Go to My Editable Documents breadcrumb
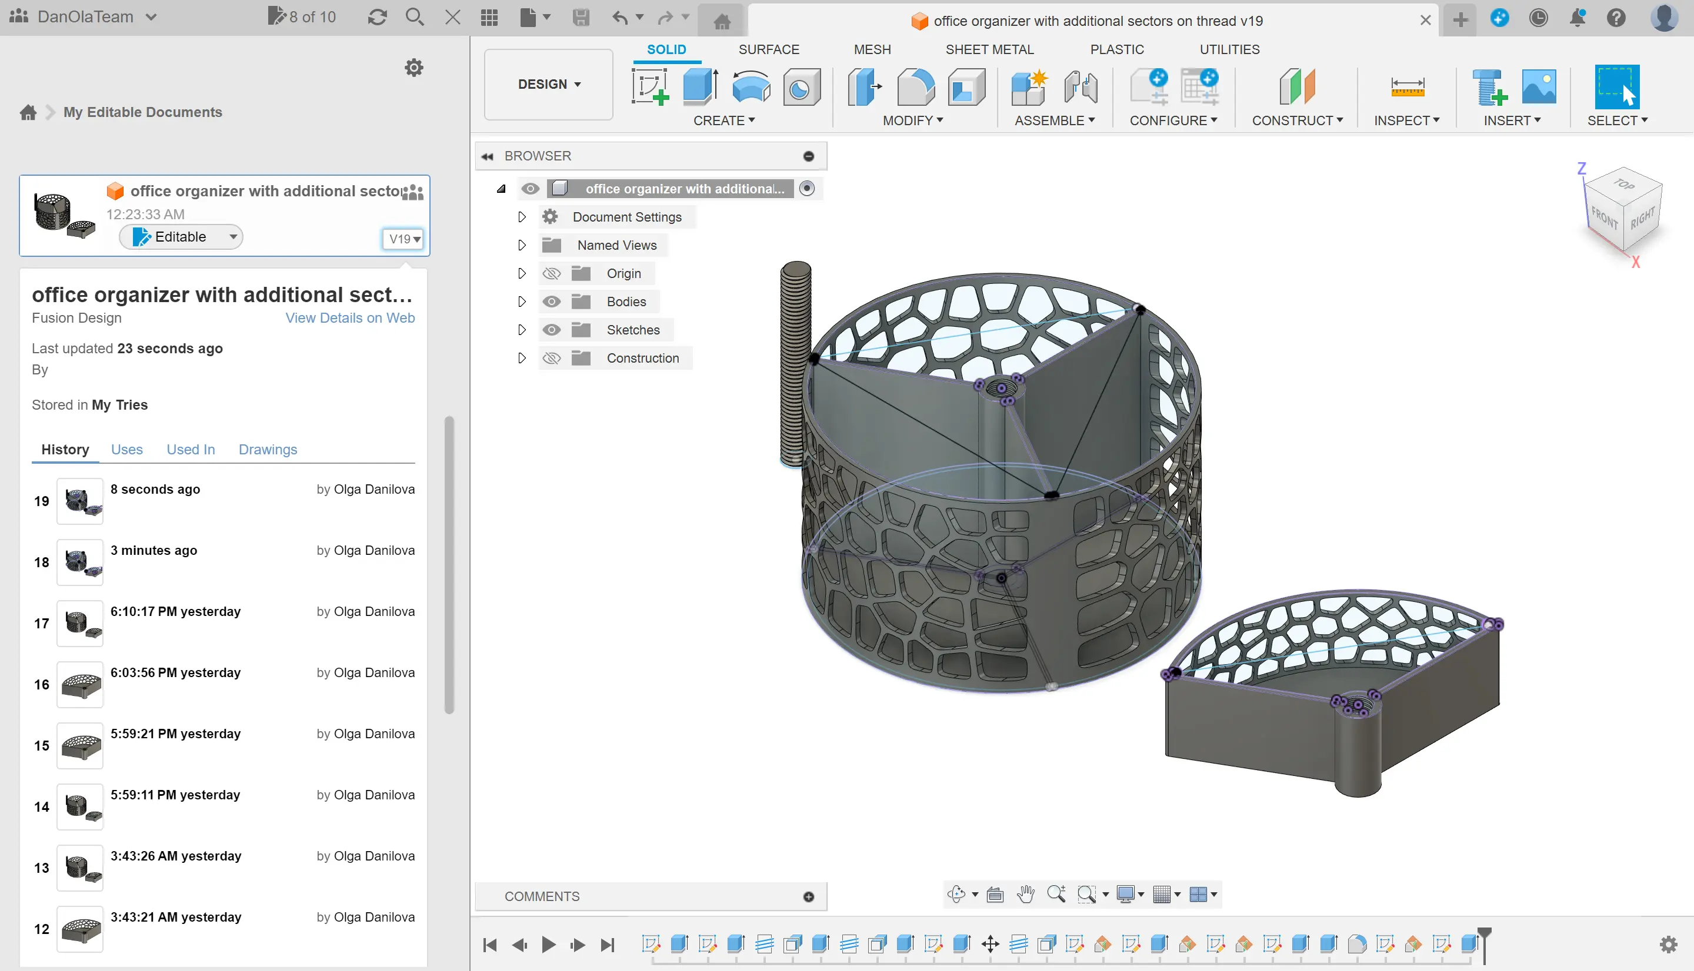The height and width of the screenshot is (971, 1694). click(x=143, y=112)
